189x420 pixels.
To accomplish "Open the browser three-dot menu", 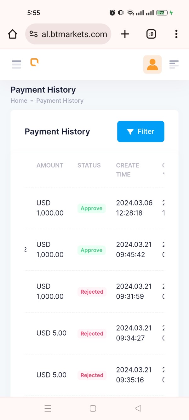I will coord(176,34).
